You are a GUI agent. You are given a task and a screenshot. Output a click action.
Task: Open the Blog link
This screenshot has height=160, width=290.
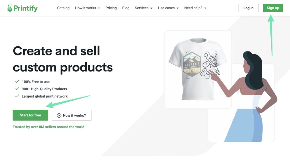[126, 8]
